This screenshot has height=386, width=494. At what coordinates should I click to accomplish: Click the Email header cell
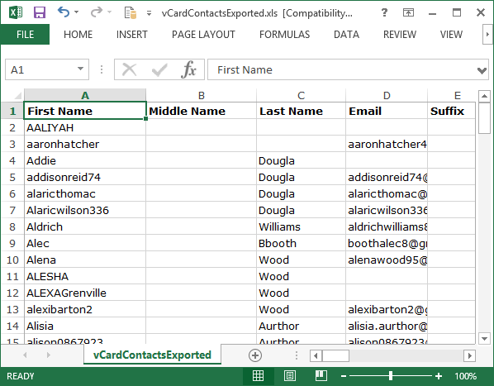pos(387,111)
